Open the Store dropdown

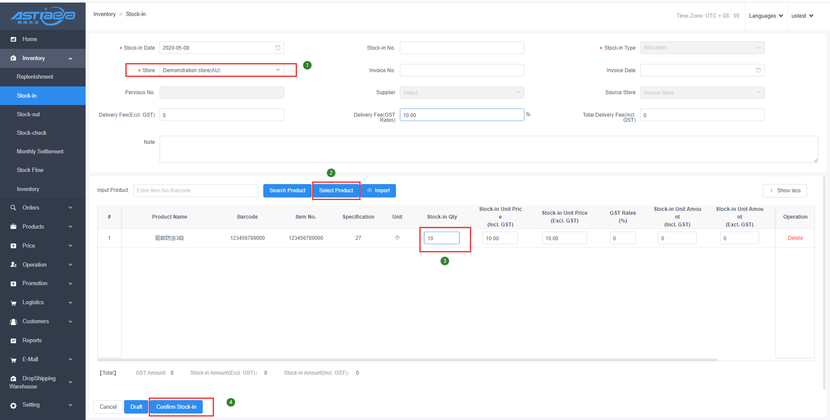221,70
